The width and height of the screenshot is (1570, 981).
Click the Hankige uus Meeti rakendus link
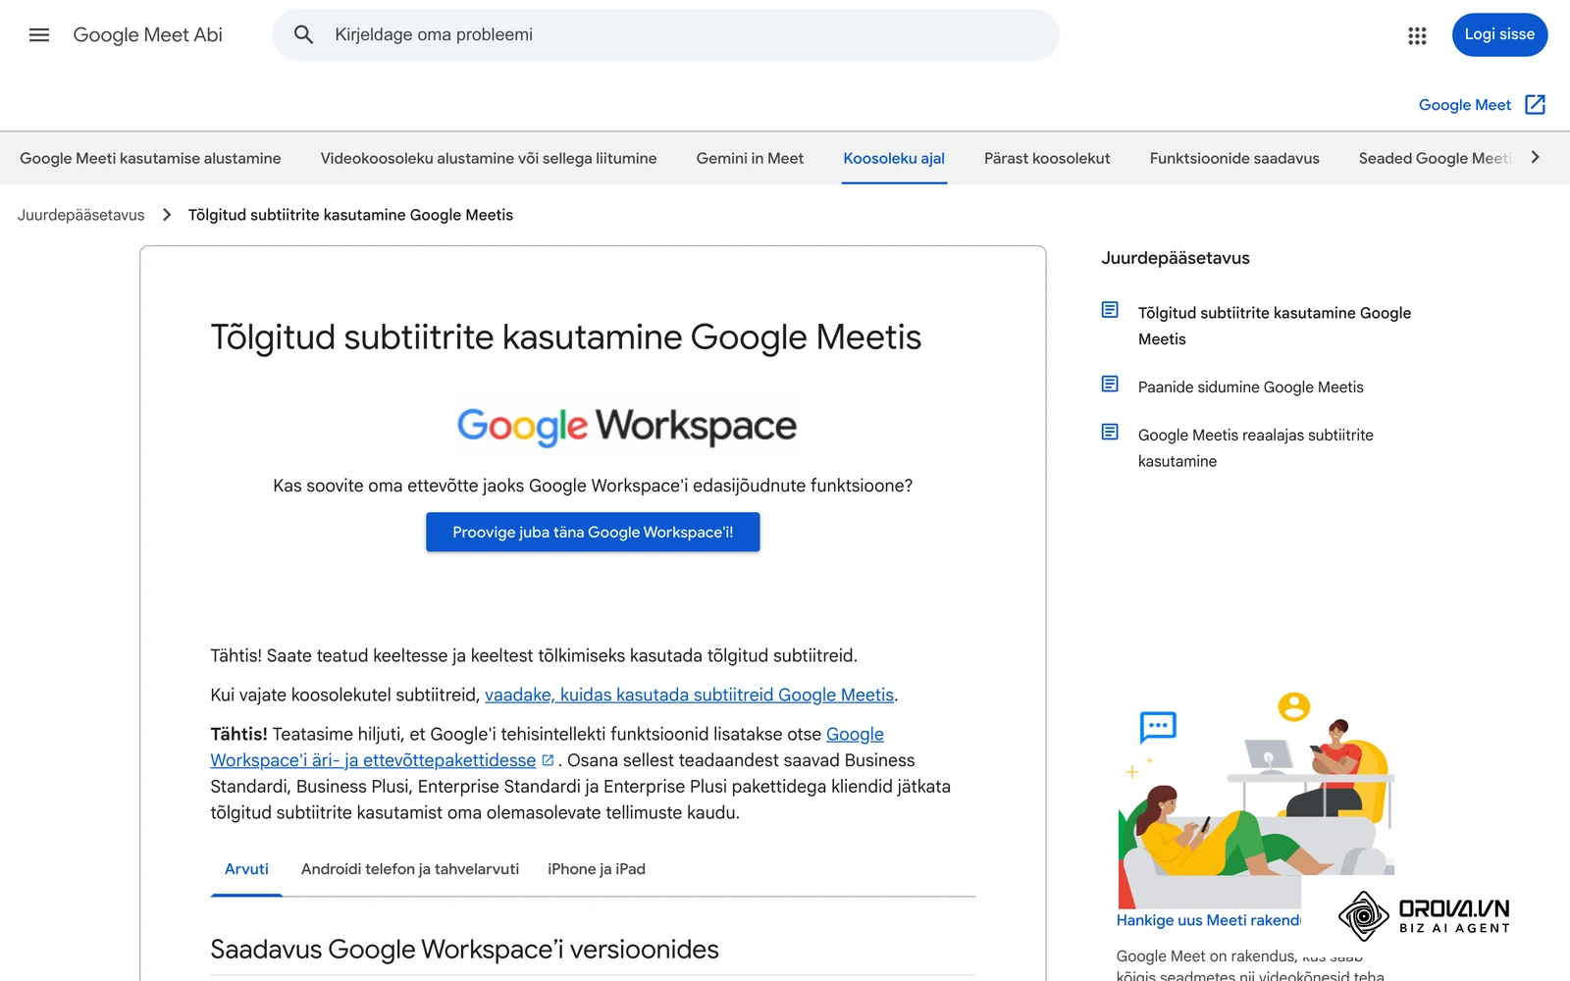tap(1208, 920)
